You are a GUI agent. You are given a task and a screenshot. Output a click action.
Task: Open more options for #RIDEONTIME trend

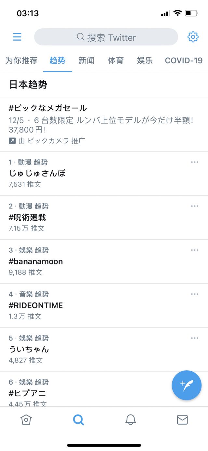pyautogui.click(x=194, y=294)
